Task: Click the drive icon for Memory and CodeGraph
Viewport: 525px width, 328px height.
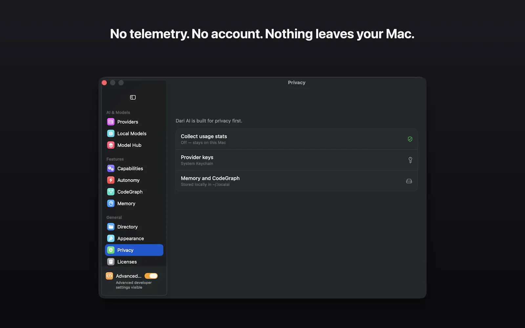Action: (409, 181)
